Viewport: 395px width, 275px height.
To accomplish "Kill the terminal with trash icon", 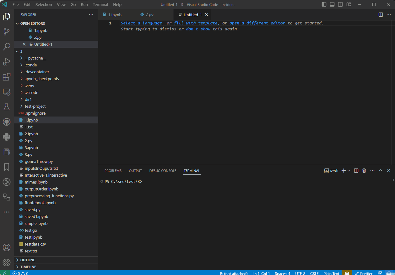I will [364, 171].
